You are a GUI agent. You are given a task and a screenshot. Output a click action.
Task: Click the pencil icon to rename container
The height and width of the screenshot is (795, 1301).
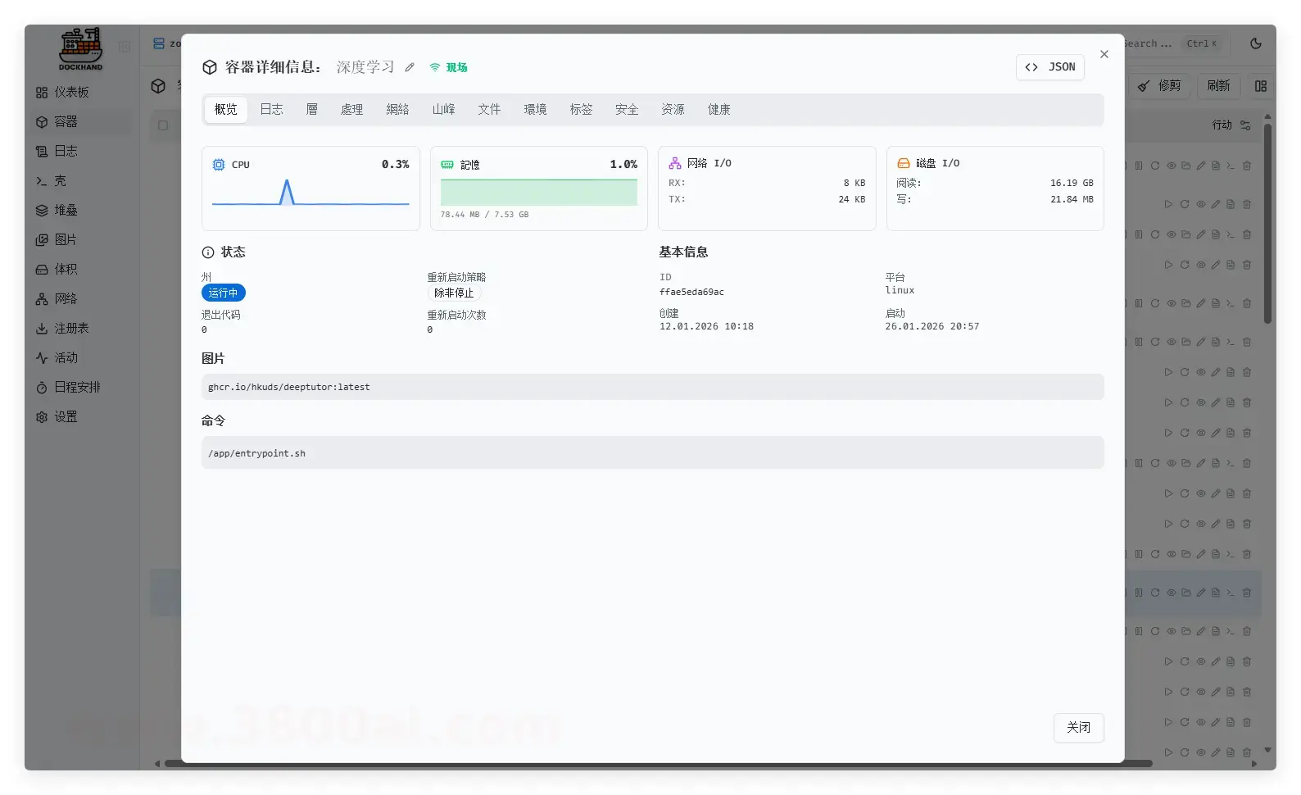pyautogui.click(x=410, y=67)
